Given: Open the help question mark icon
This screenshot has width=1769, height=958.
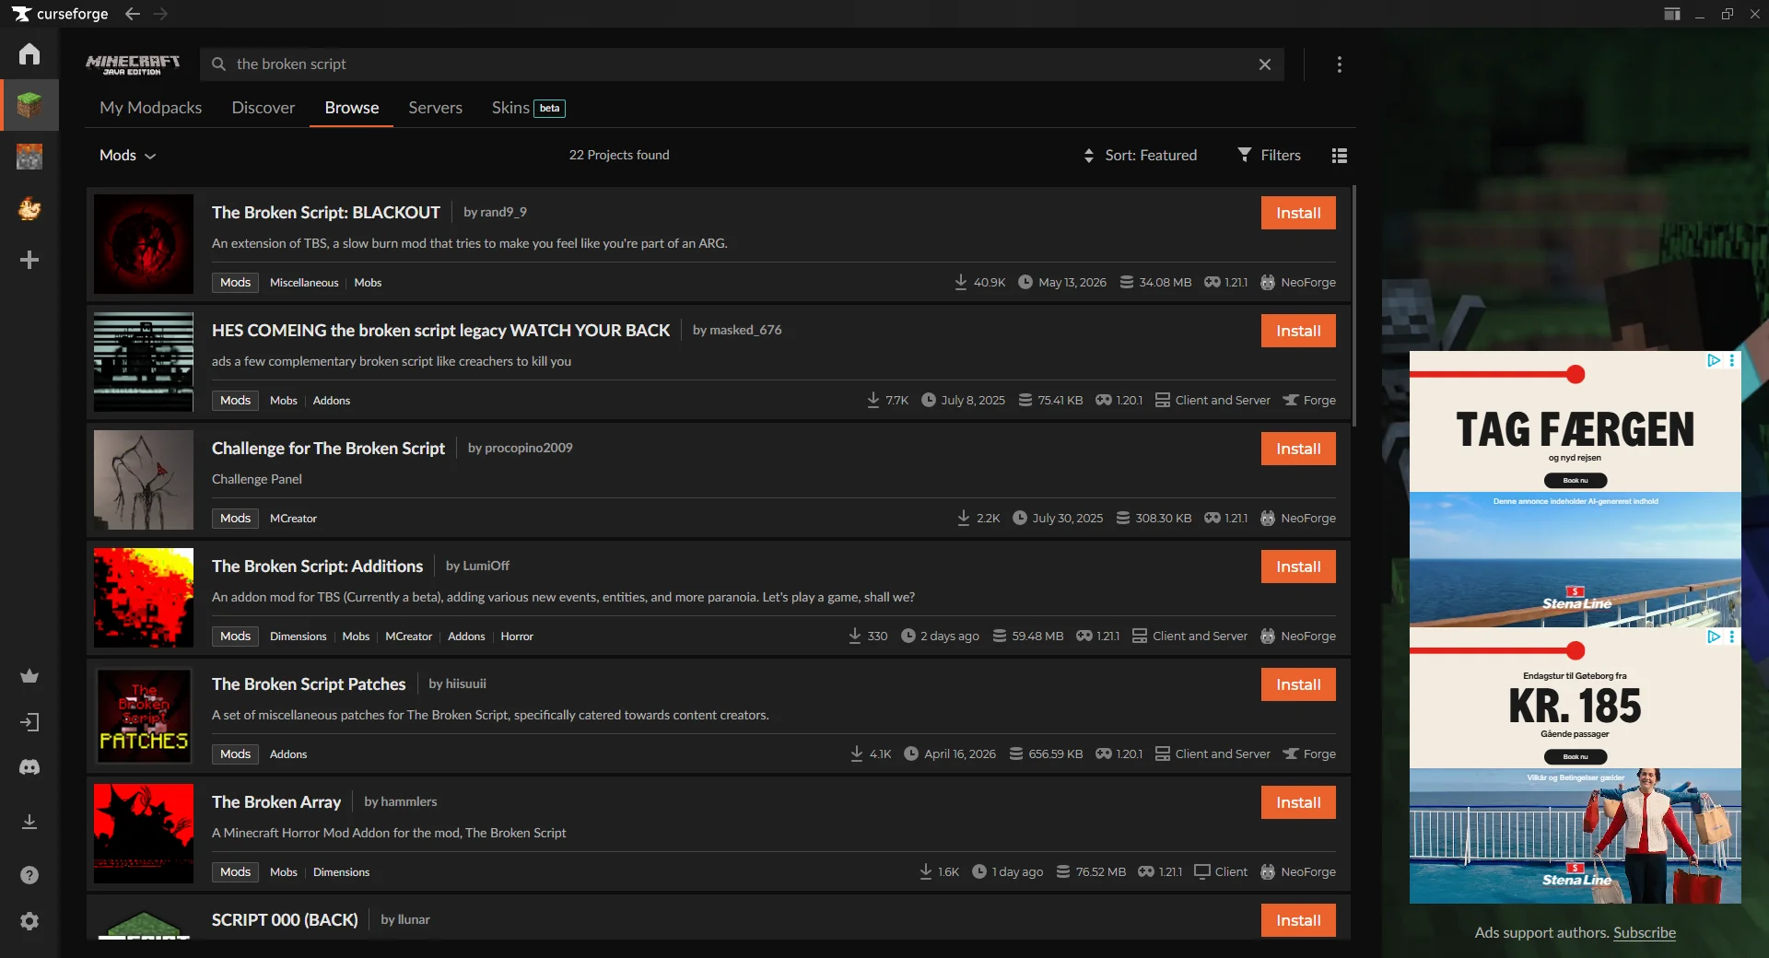Looking at the screenshot, I should pos(29,875).
